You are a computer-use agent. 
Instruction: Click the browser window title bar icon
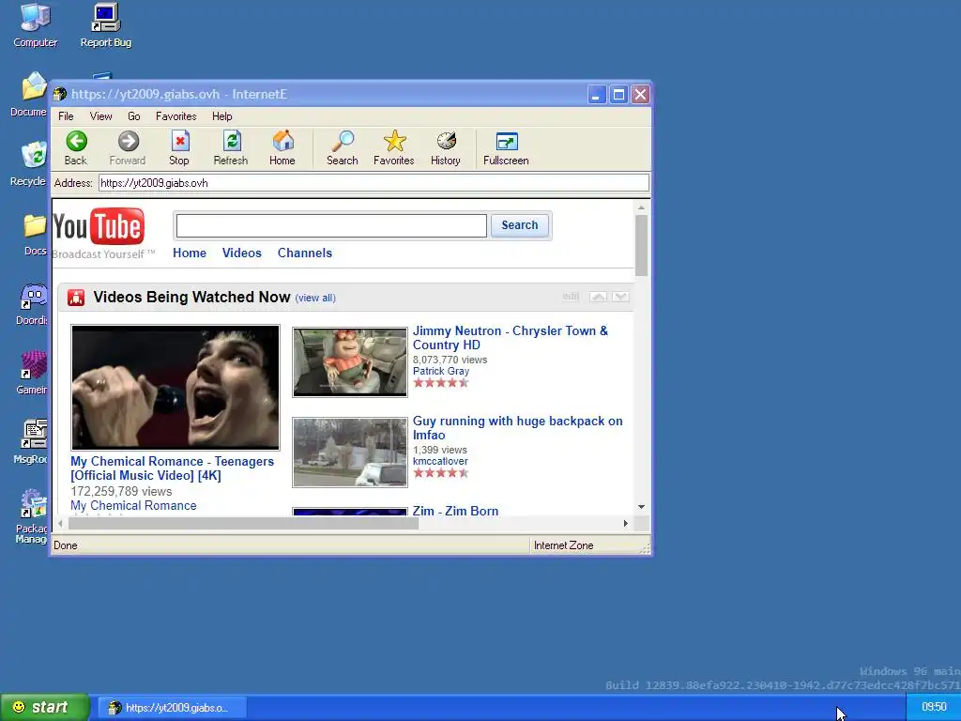(60, 95)
